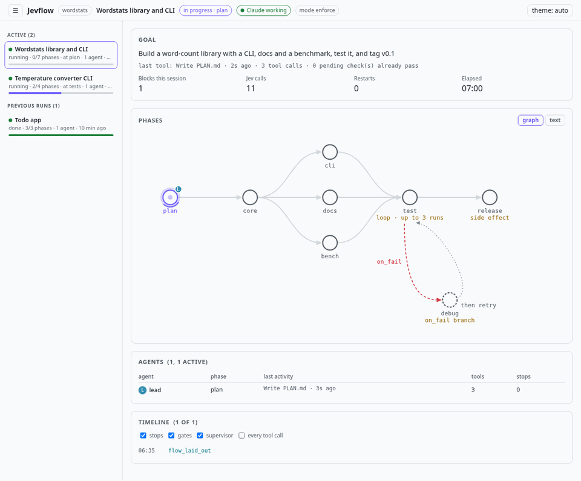The height and width of the screenshot is (481, 581).
Task: Click the lead agent avatar icon
Action: tap(142, 390)
